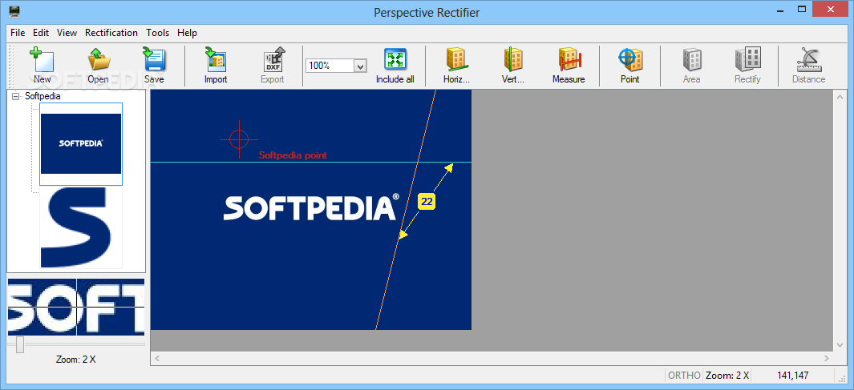Click vertical scrollbar up arrow
The height and width of the screenshot is (390, 854).
click(840, 96)
